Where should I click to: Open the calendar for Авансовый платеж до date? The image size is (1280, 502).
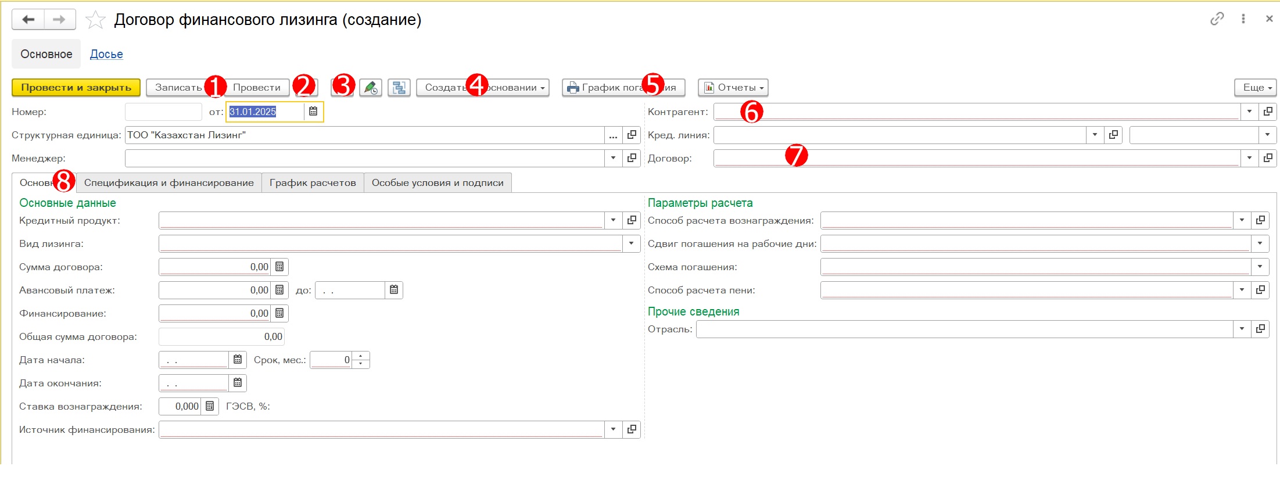[x=394, y=290]
